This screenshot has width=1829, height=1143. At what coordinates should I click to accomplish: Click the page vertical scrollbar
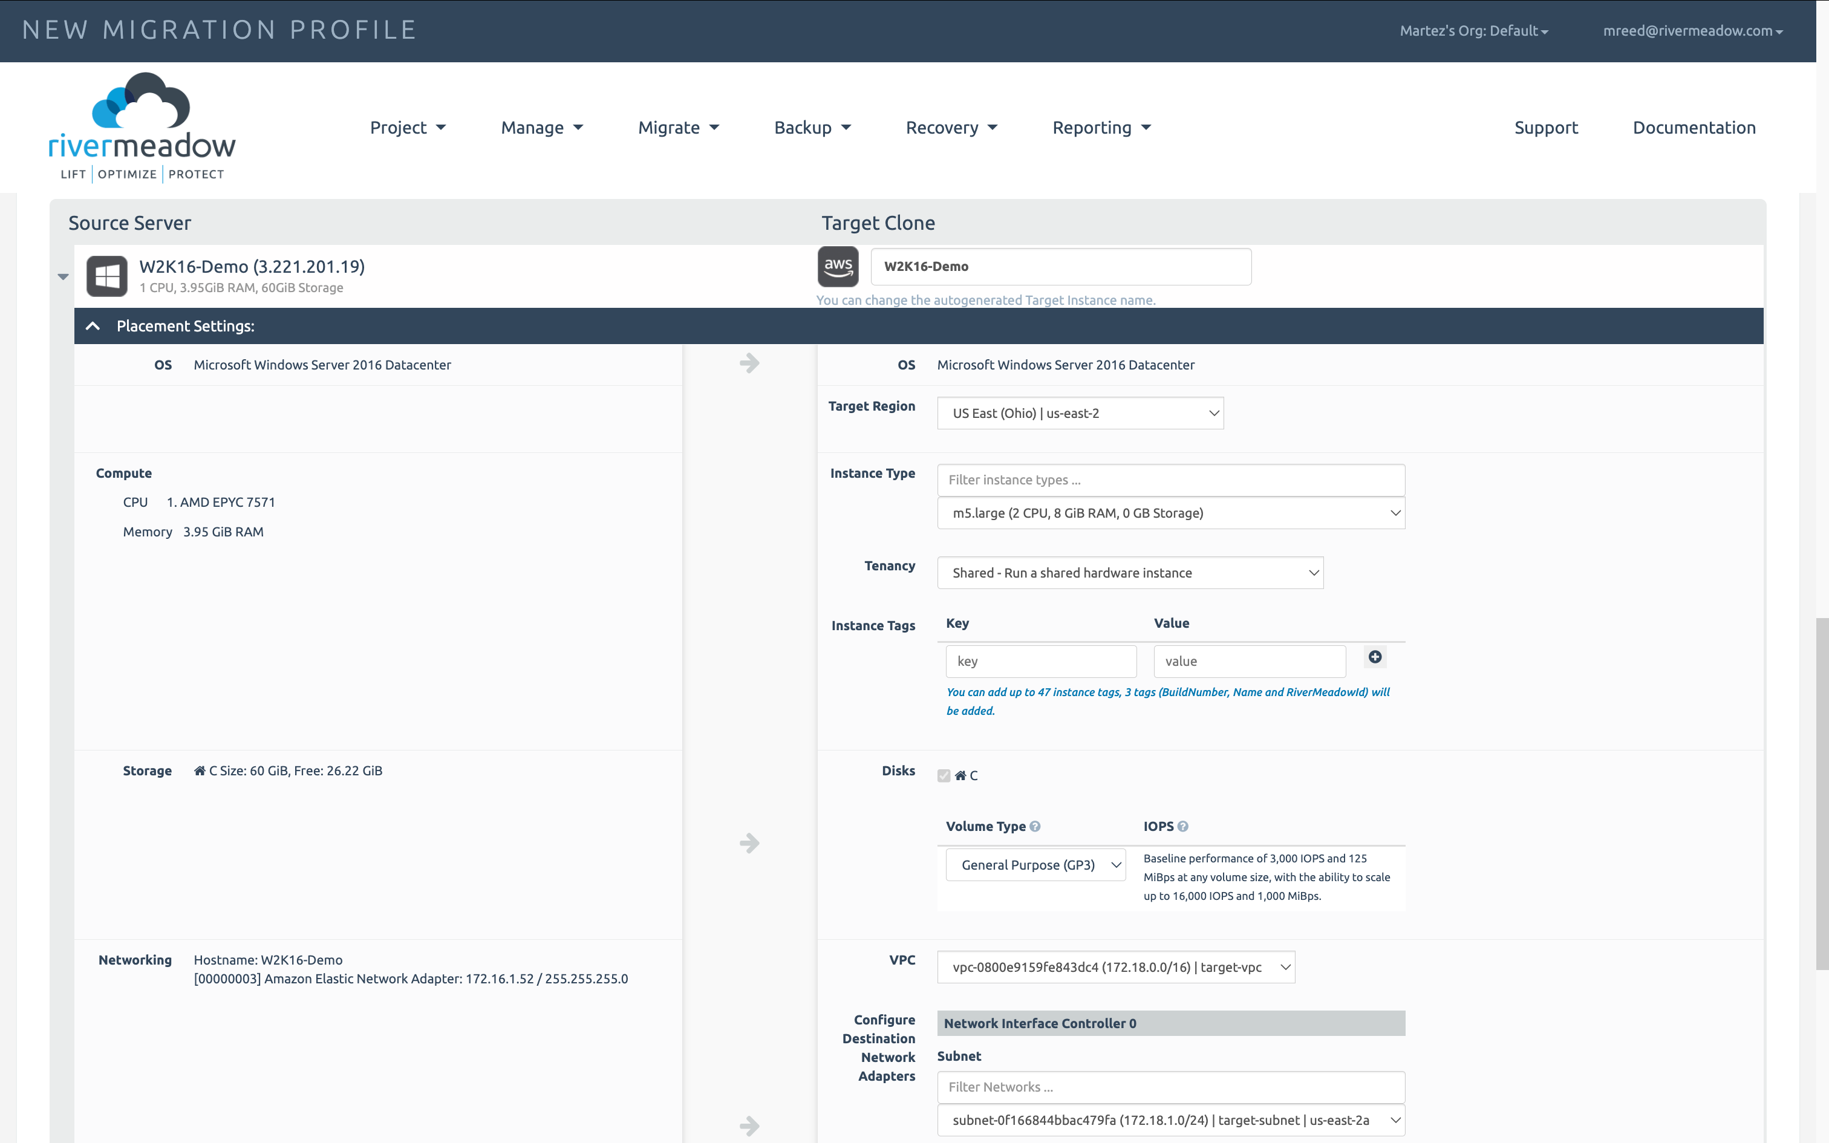(x=1822, y=793)
